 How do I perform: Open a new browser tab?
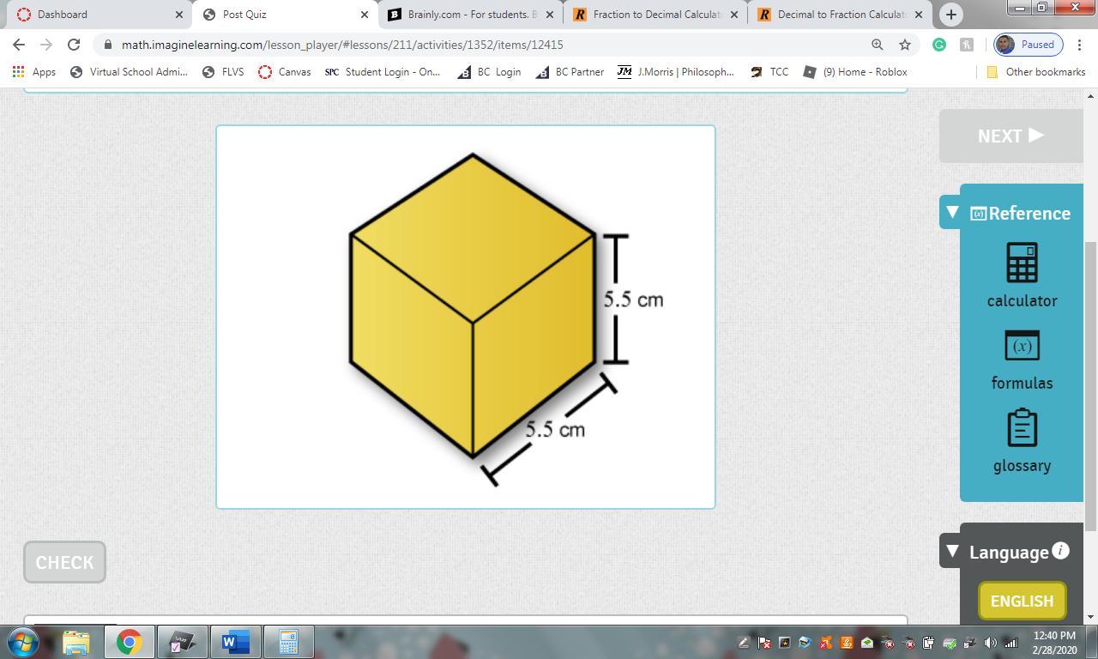coord(950,15)
